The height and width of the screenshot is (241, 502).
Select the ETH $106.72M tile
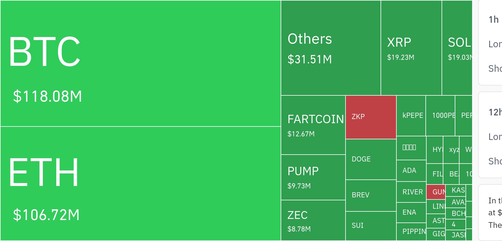pyautogui.click(x=140, y=183)
